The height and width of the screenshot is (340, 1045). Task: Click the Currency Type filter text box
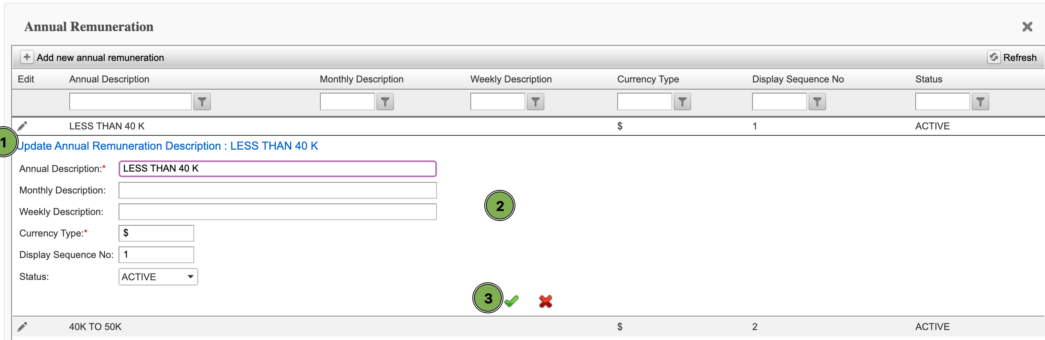tap(645, 102)
